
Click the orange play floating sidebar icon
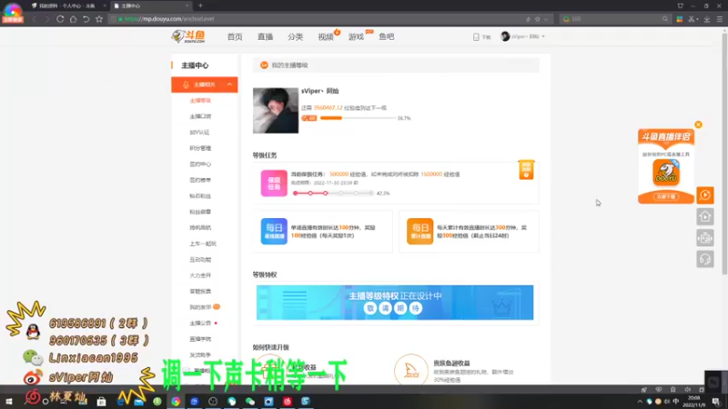point(704,195)
